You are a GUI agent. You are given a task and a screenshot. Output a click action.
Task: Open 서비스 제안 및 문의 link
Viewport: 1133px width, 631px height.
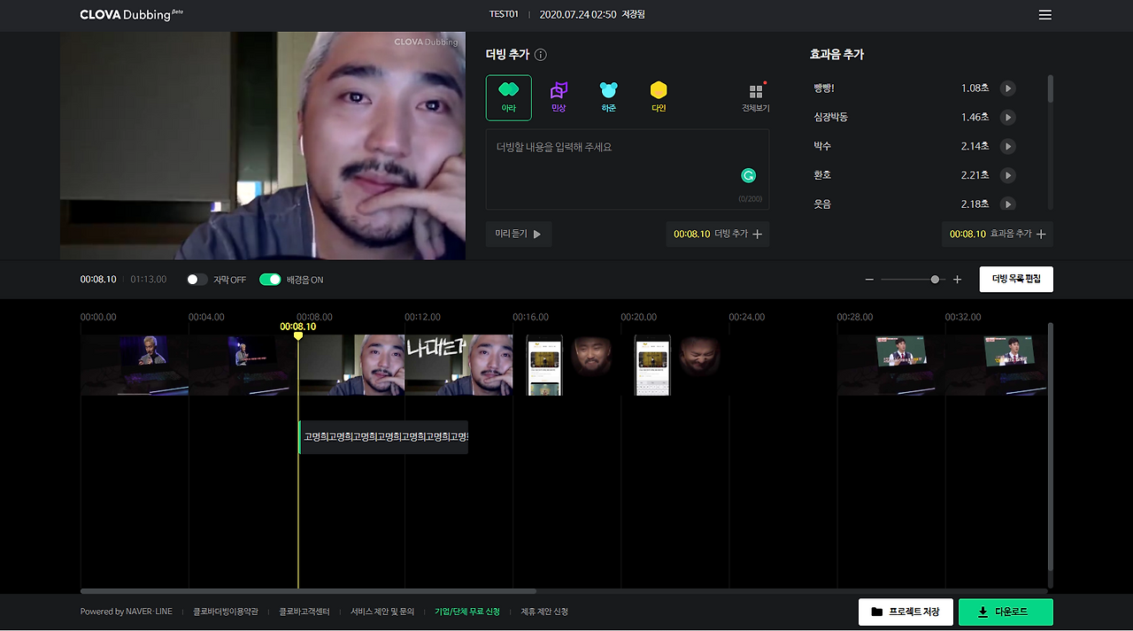(382, 612)
